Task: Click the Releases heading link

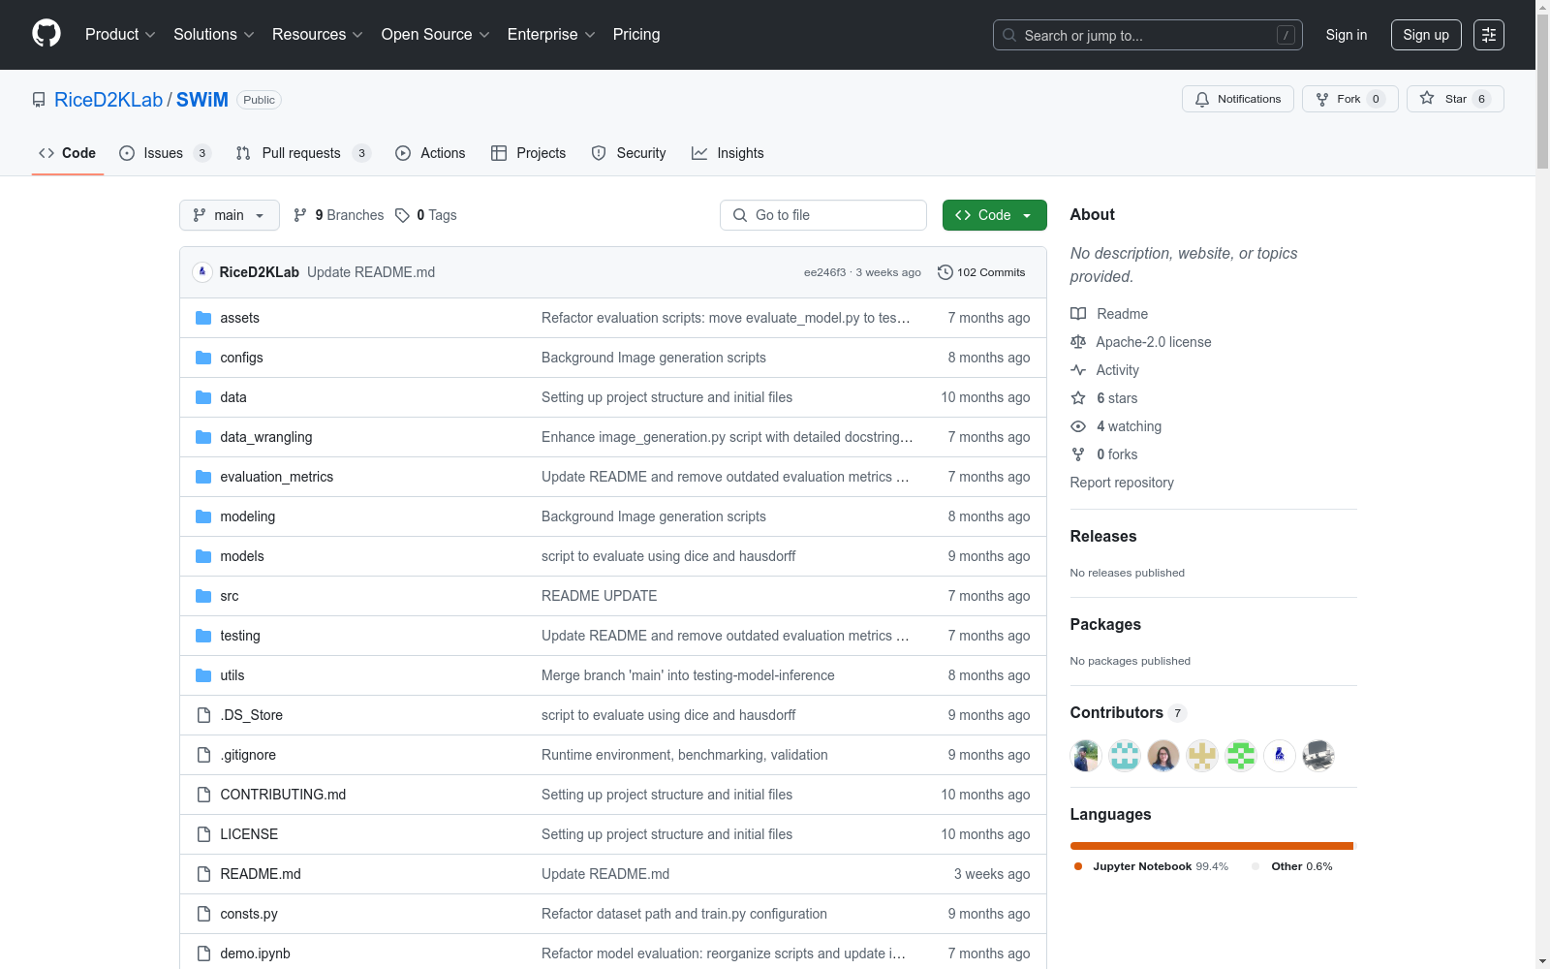Action: pos(1103,536)
